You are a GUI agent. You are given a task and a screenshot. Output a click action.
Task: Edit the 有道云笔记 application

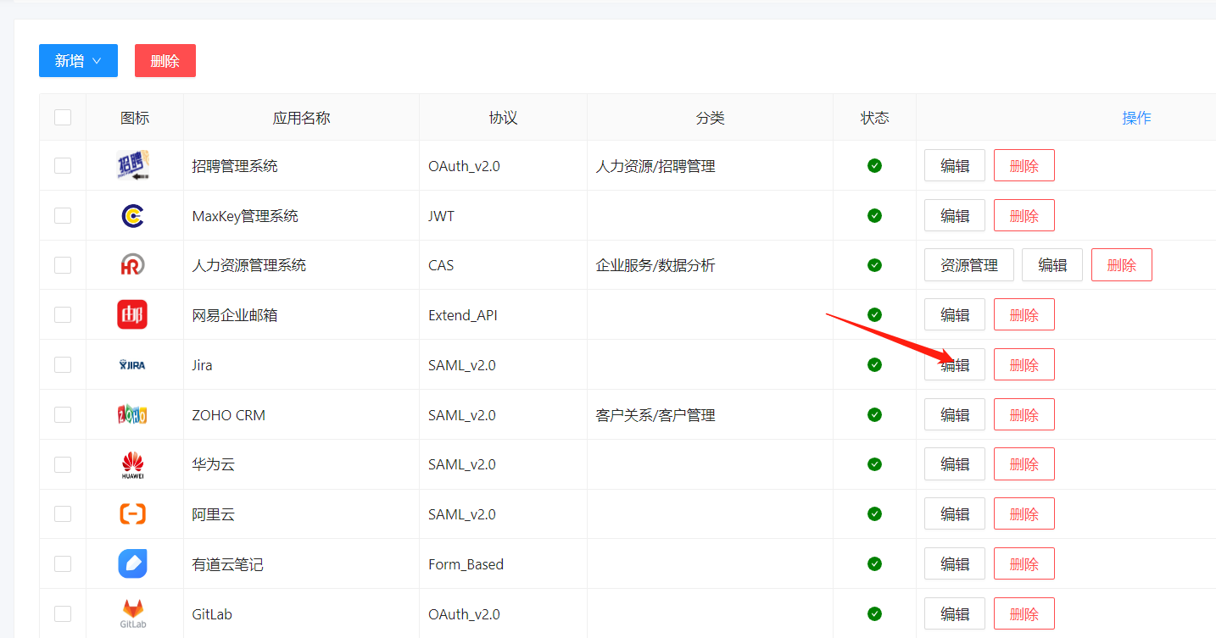[x=955, y=563]
